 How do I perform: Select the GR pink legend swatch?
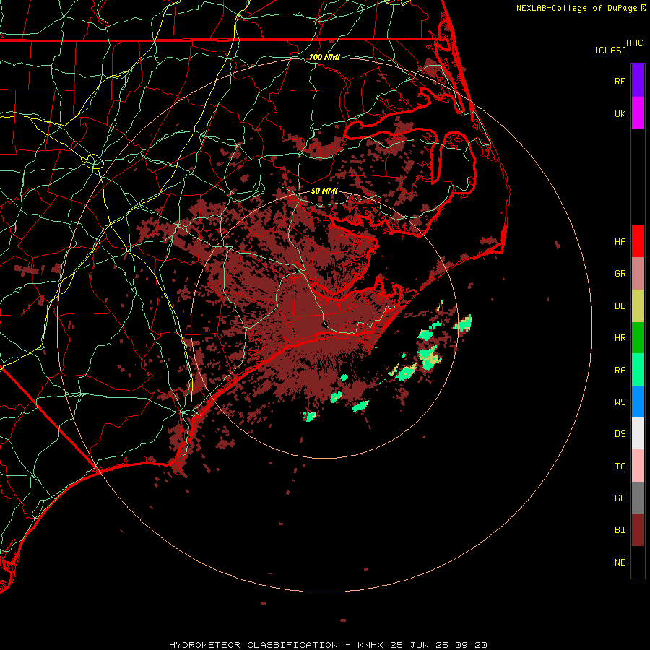tap(638, 274)
